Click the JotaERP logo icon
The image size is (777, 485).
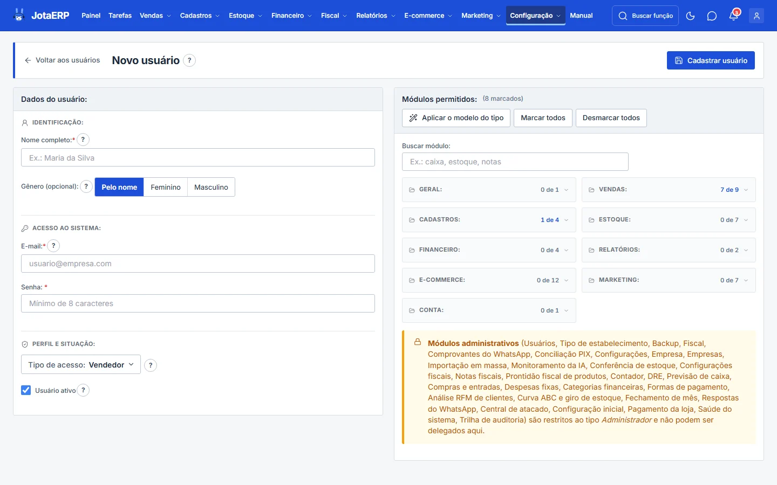click(x=19, y=15)
